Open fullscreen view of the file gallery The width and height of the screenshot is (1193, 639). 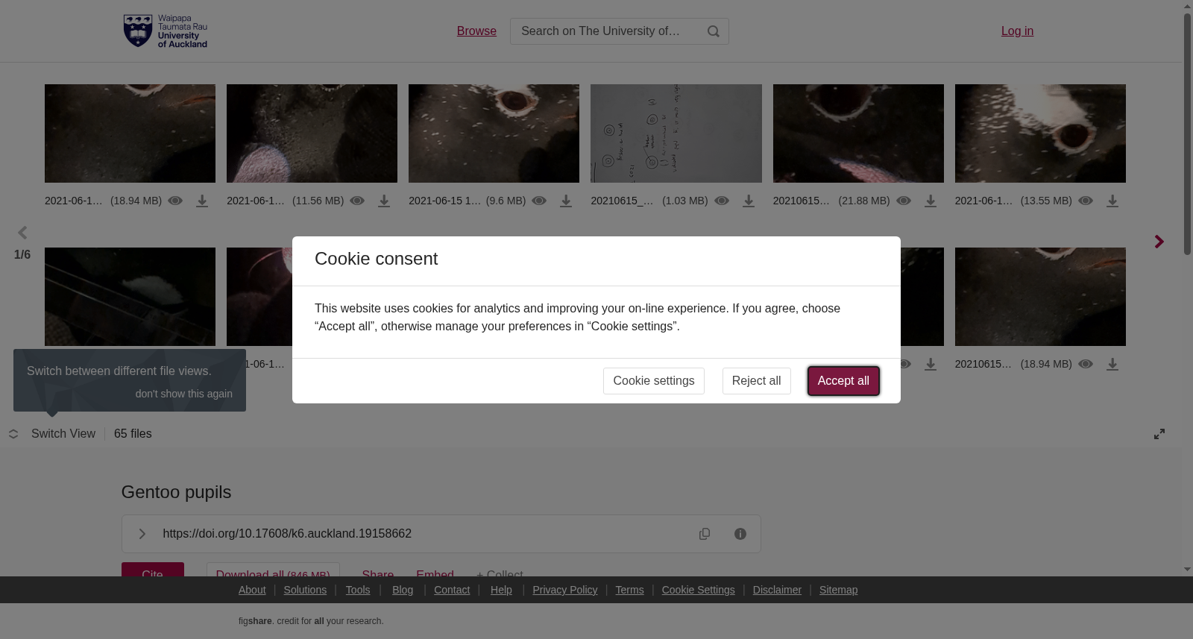click(x=1159, y=434)
